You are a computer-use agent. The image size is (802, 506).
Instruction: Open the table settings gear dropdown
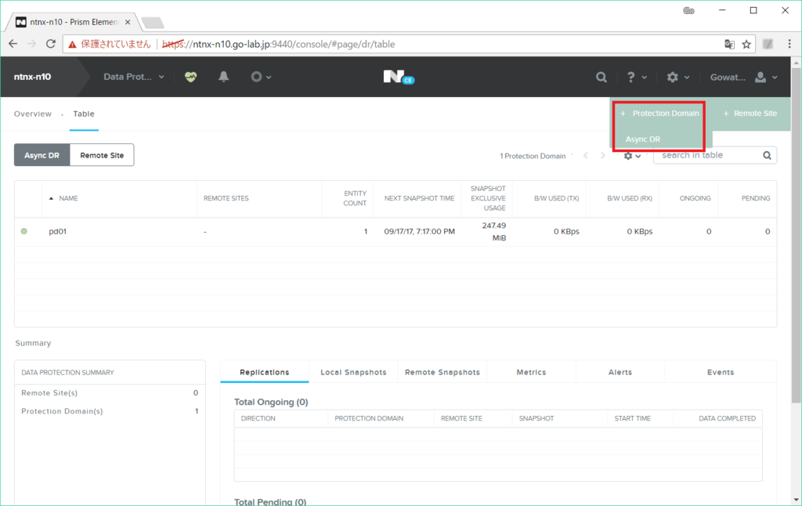pos(632,156)
